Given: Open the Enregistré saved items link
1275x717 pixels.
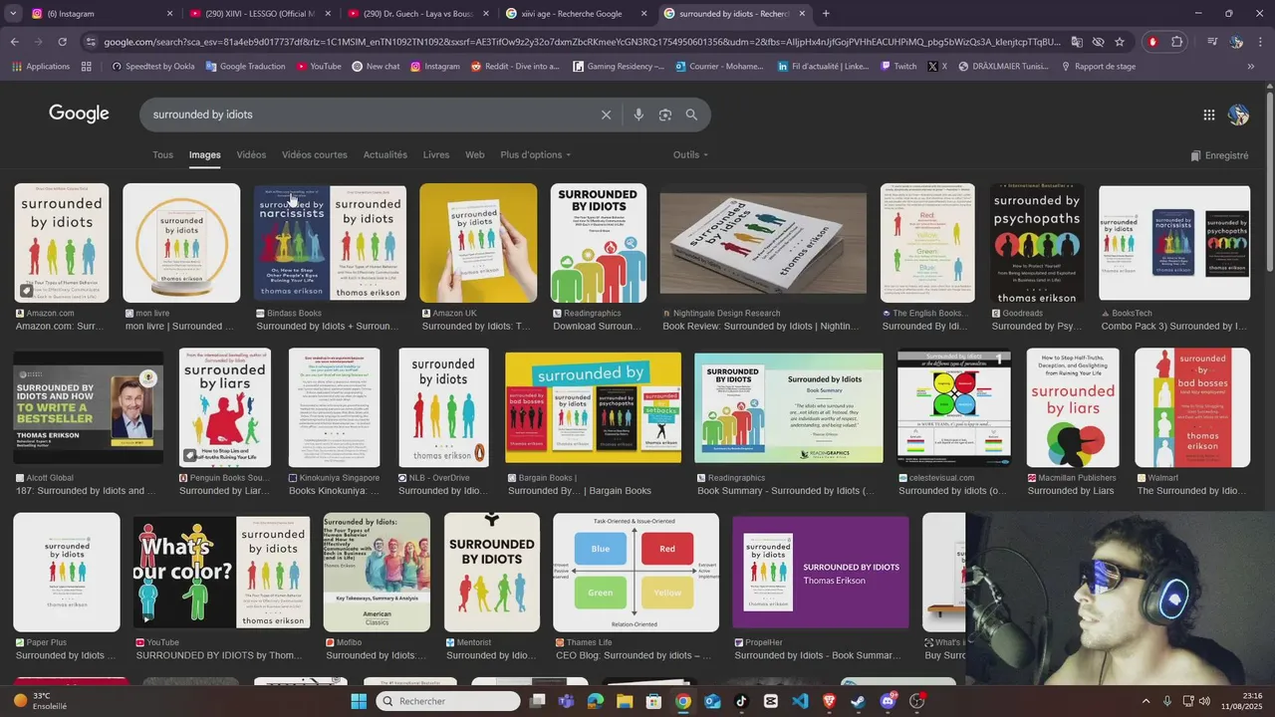Looking at the screenshot, I should pyautogui.click(x=1219, y=155).
